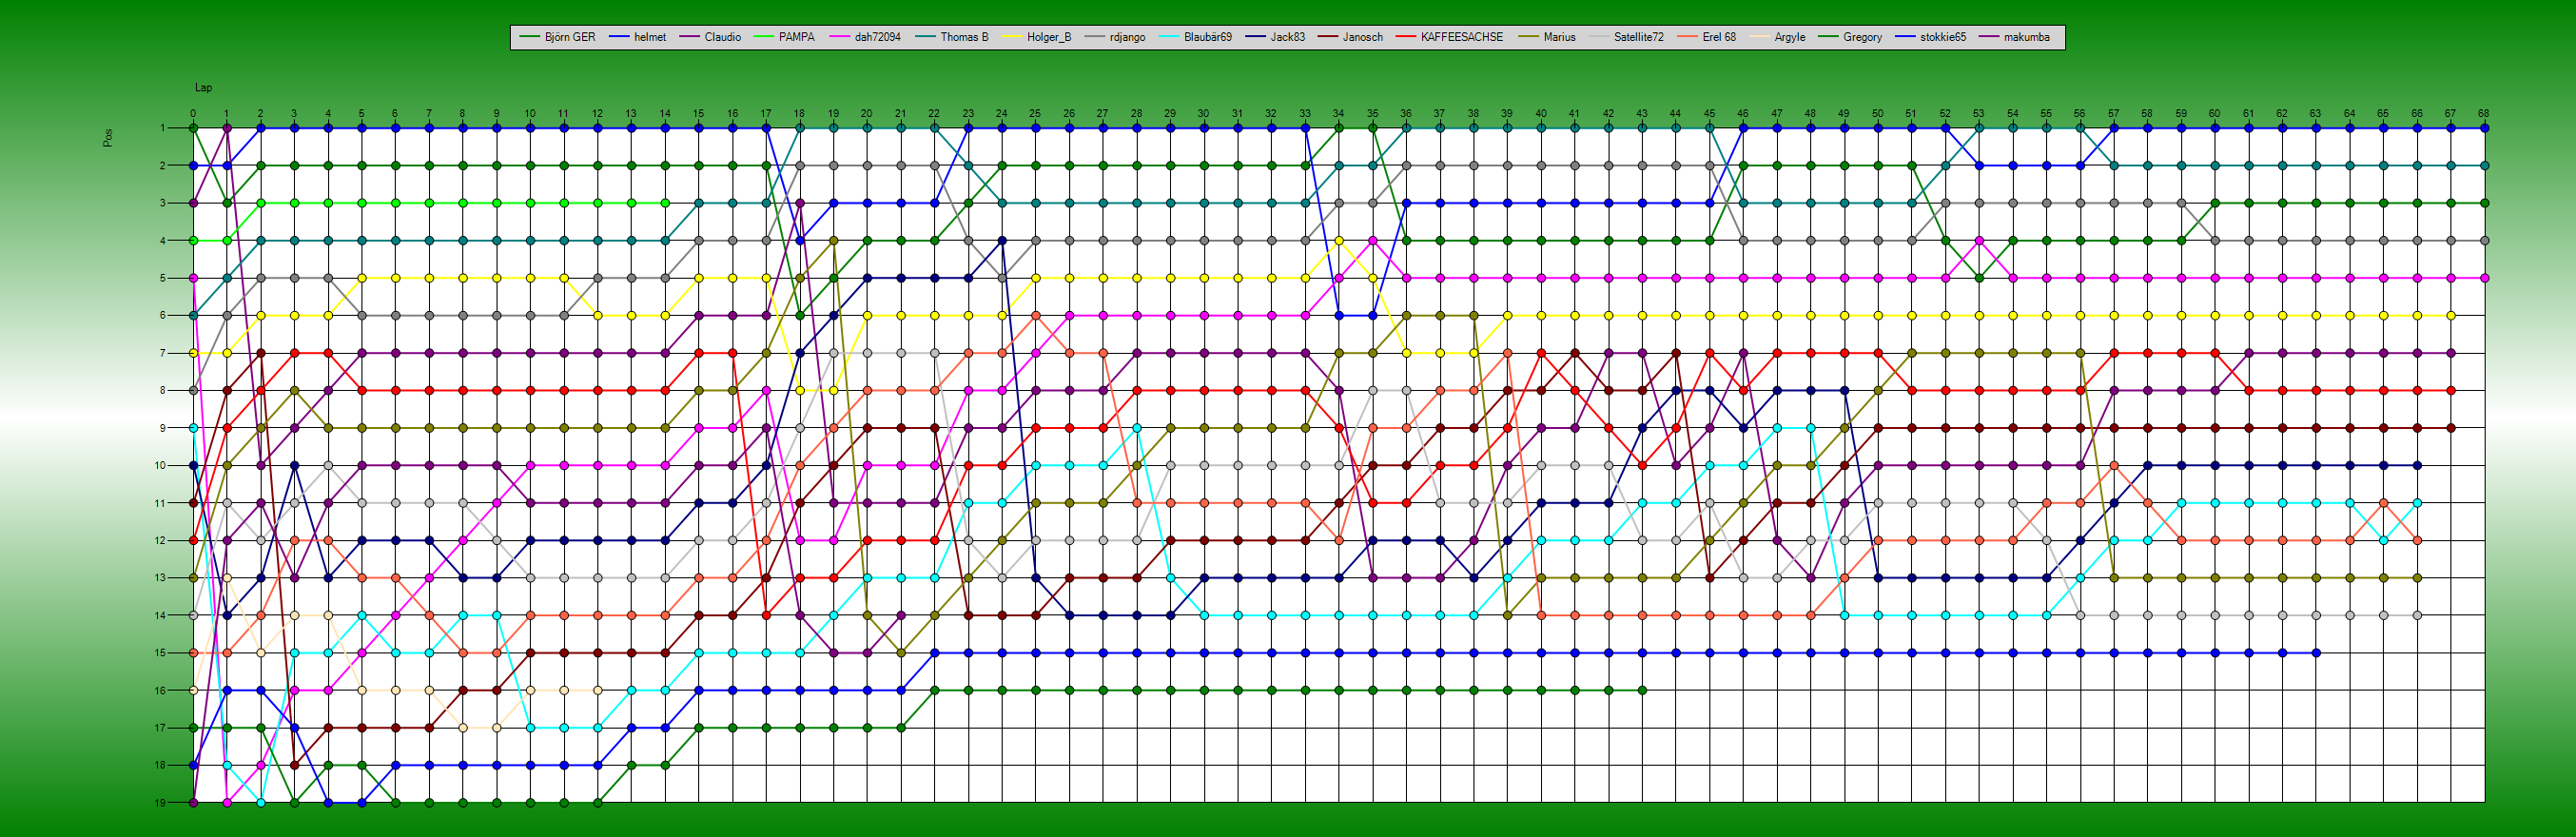Click the Erel 68 legend entry
The width and height of the screenshot is (2576, 837).
tap(1719, 37)
